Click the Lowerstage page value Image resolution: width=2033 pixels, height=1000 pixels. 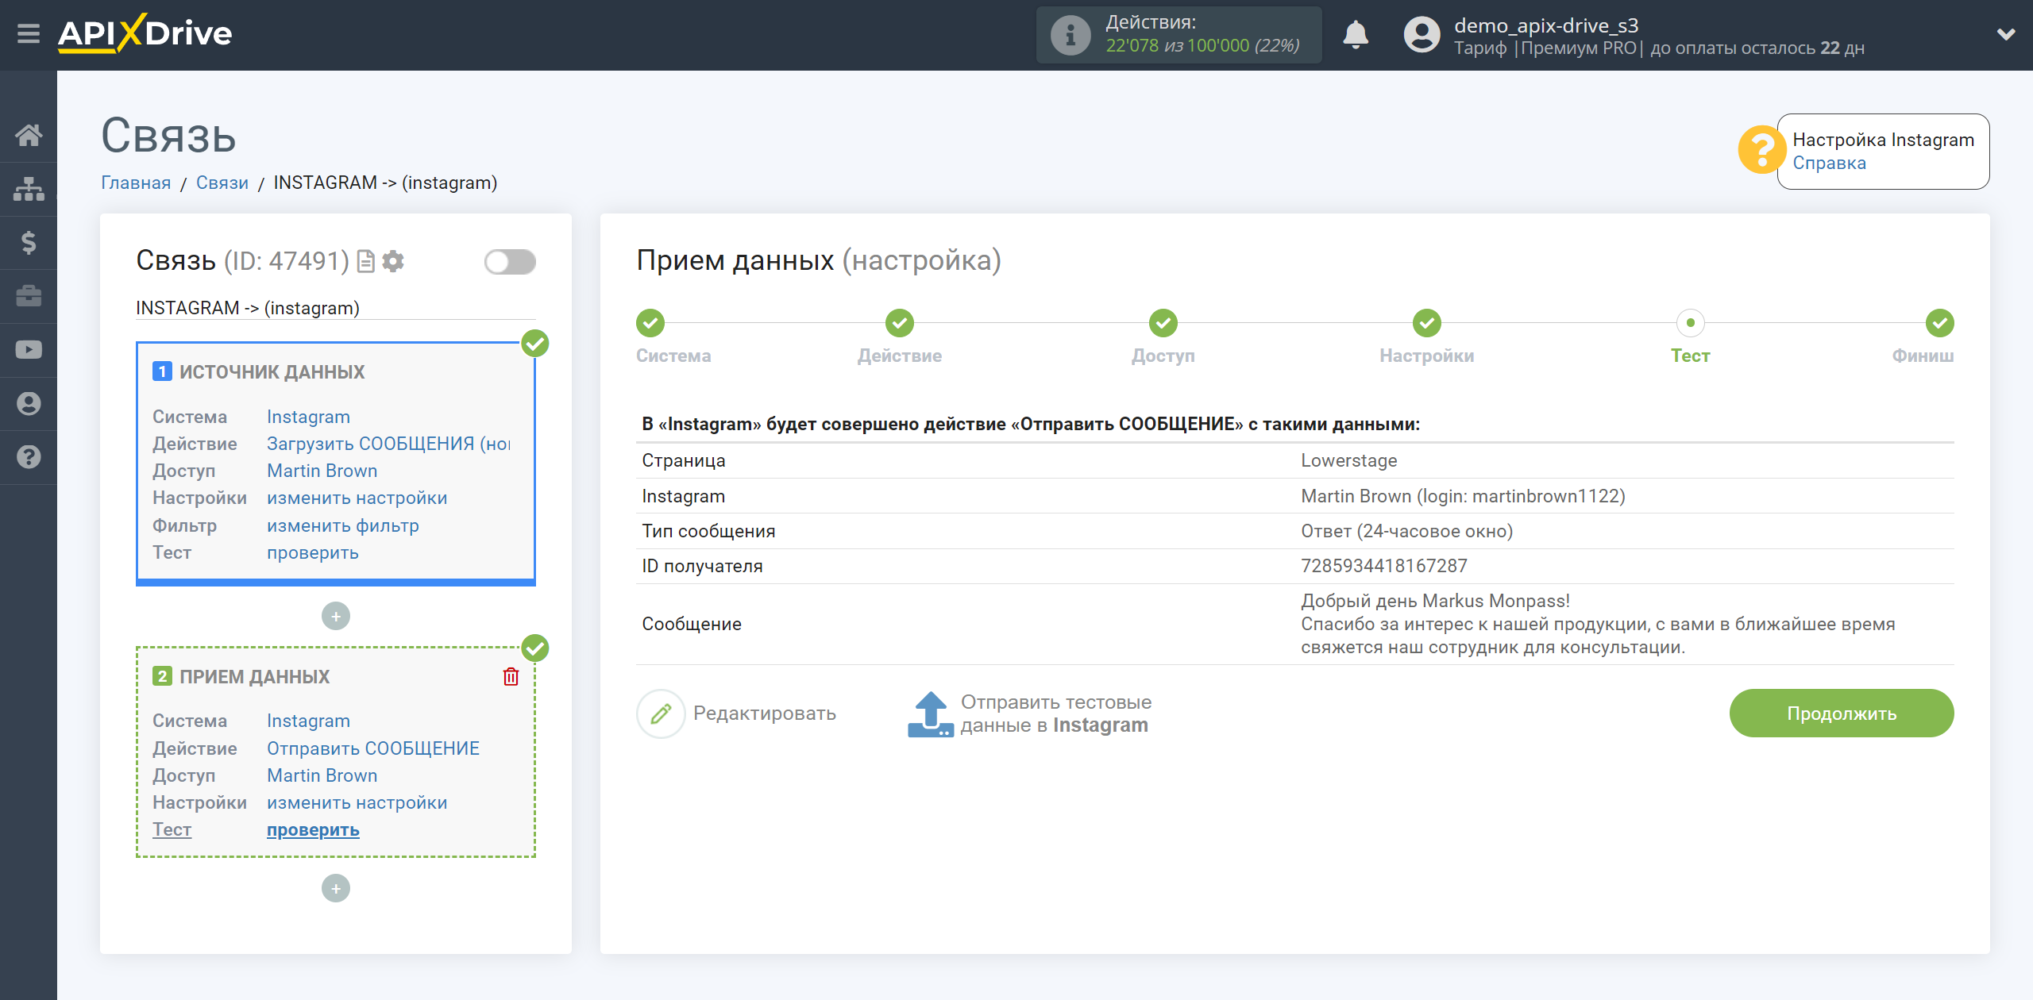(1348, 460)
